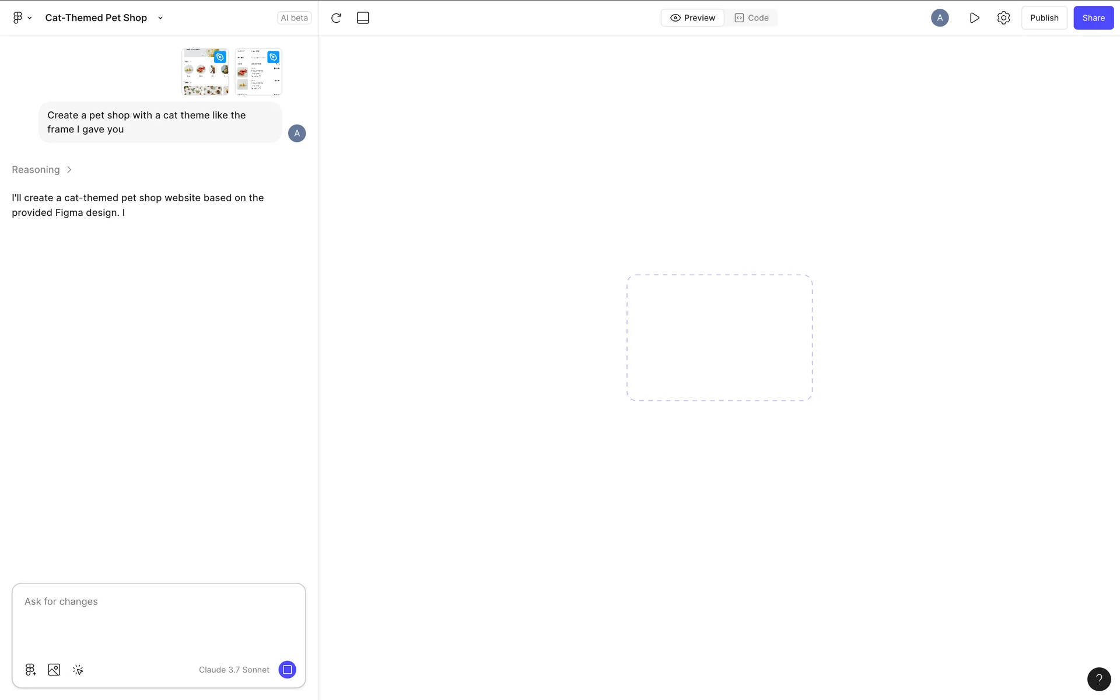Viewport: 1120px width, 700px height.
Task: Click the Share button
Action: 1093,18
